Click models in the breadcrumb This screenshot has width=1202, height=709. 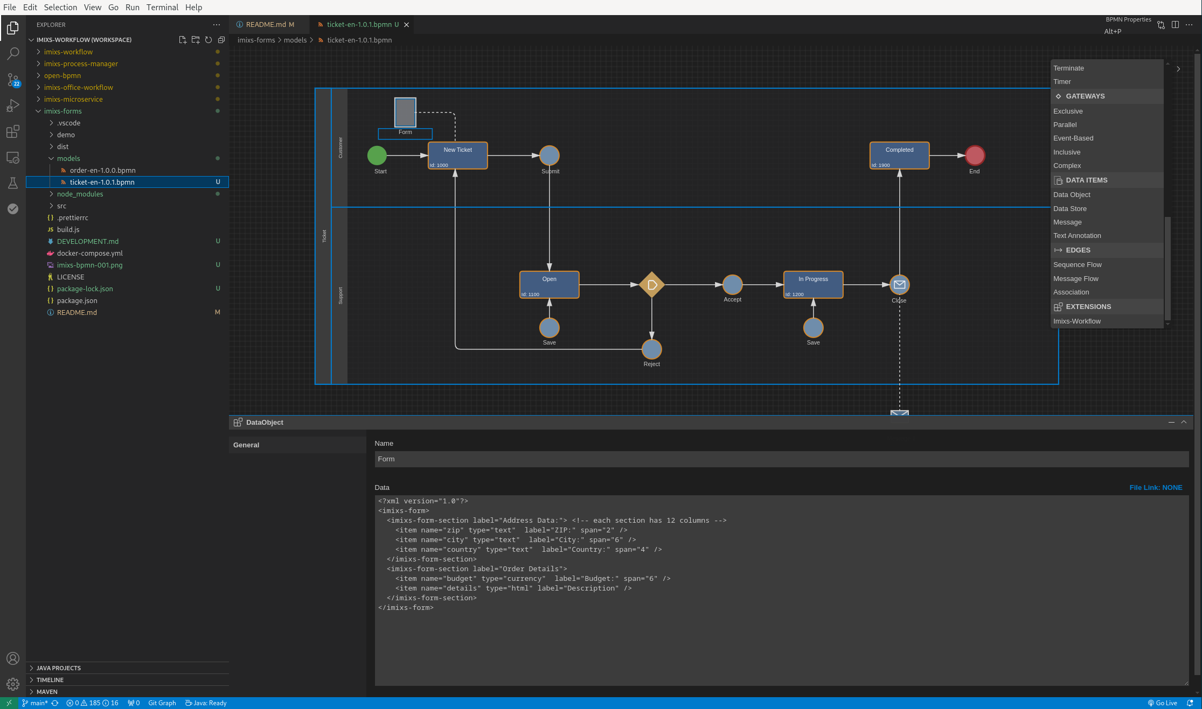(x=295, y=40)
